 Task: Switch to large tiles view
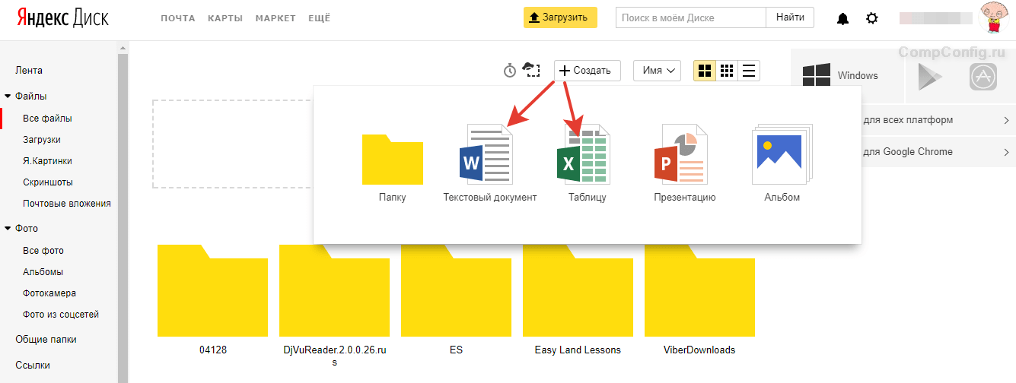tap(705, 71)
